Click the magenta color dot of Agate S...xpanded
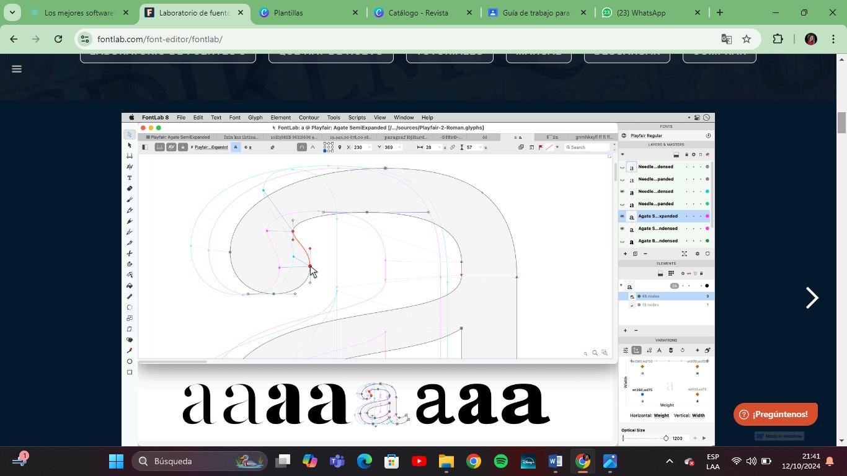 [x=707, y=216]
